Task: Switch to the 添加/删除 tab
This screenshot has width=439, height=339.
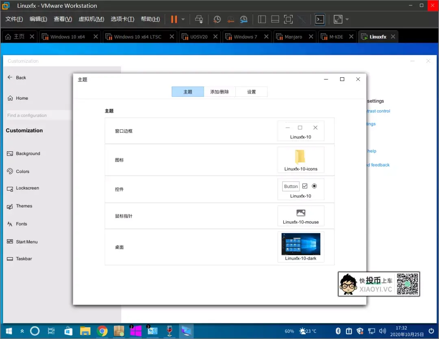Action: click(219, 92)
